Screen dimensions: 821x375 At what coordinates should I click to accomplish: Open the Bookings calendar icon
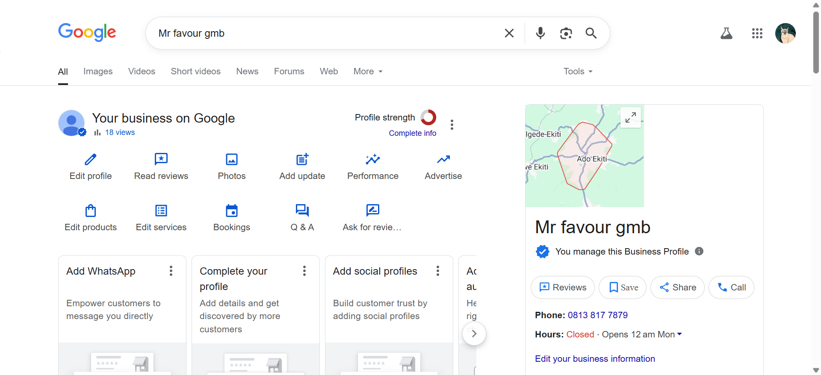pos(231,211)
